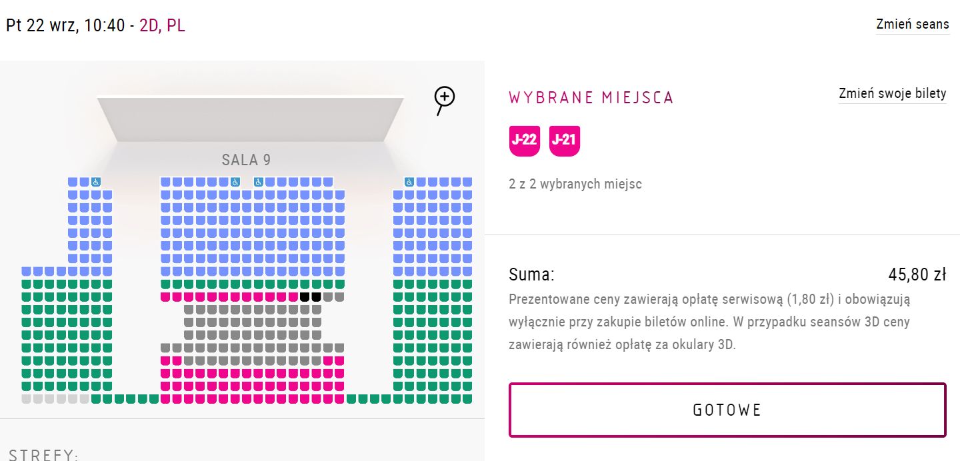
Task: Click the J-21 selected seat badge
Action: (x=565, y=141)
